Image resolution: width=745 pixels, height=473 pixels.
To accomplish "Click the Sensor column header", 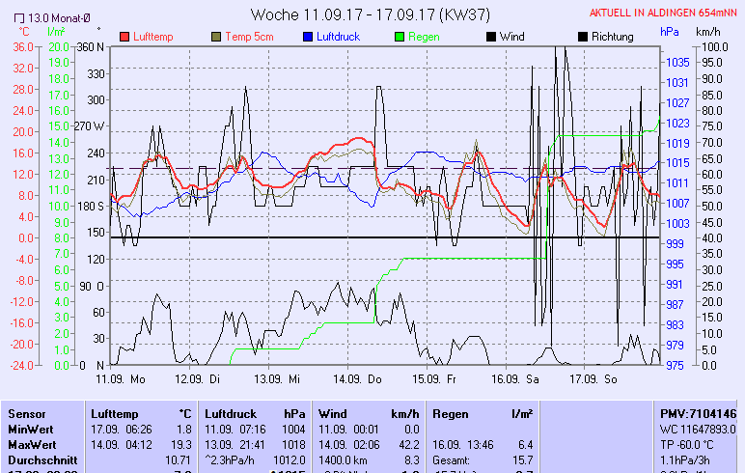I will (27, 413).
